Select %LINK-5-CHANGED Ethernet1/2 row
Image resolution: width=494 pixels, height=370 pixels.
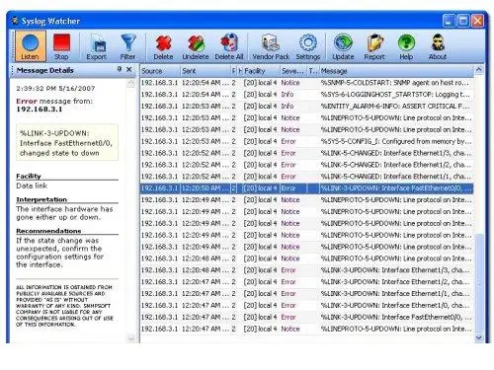pos(306,165)
